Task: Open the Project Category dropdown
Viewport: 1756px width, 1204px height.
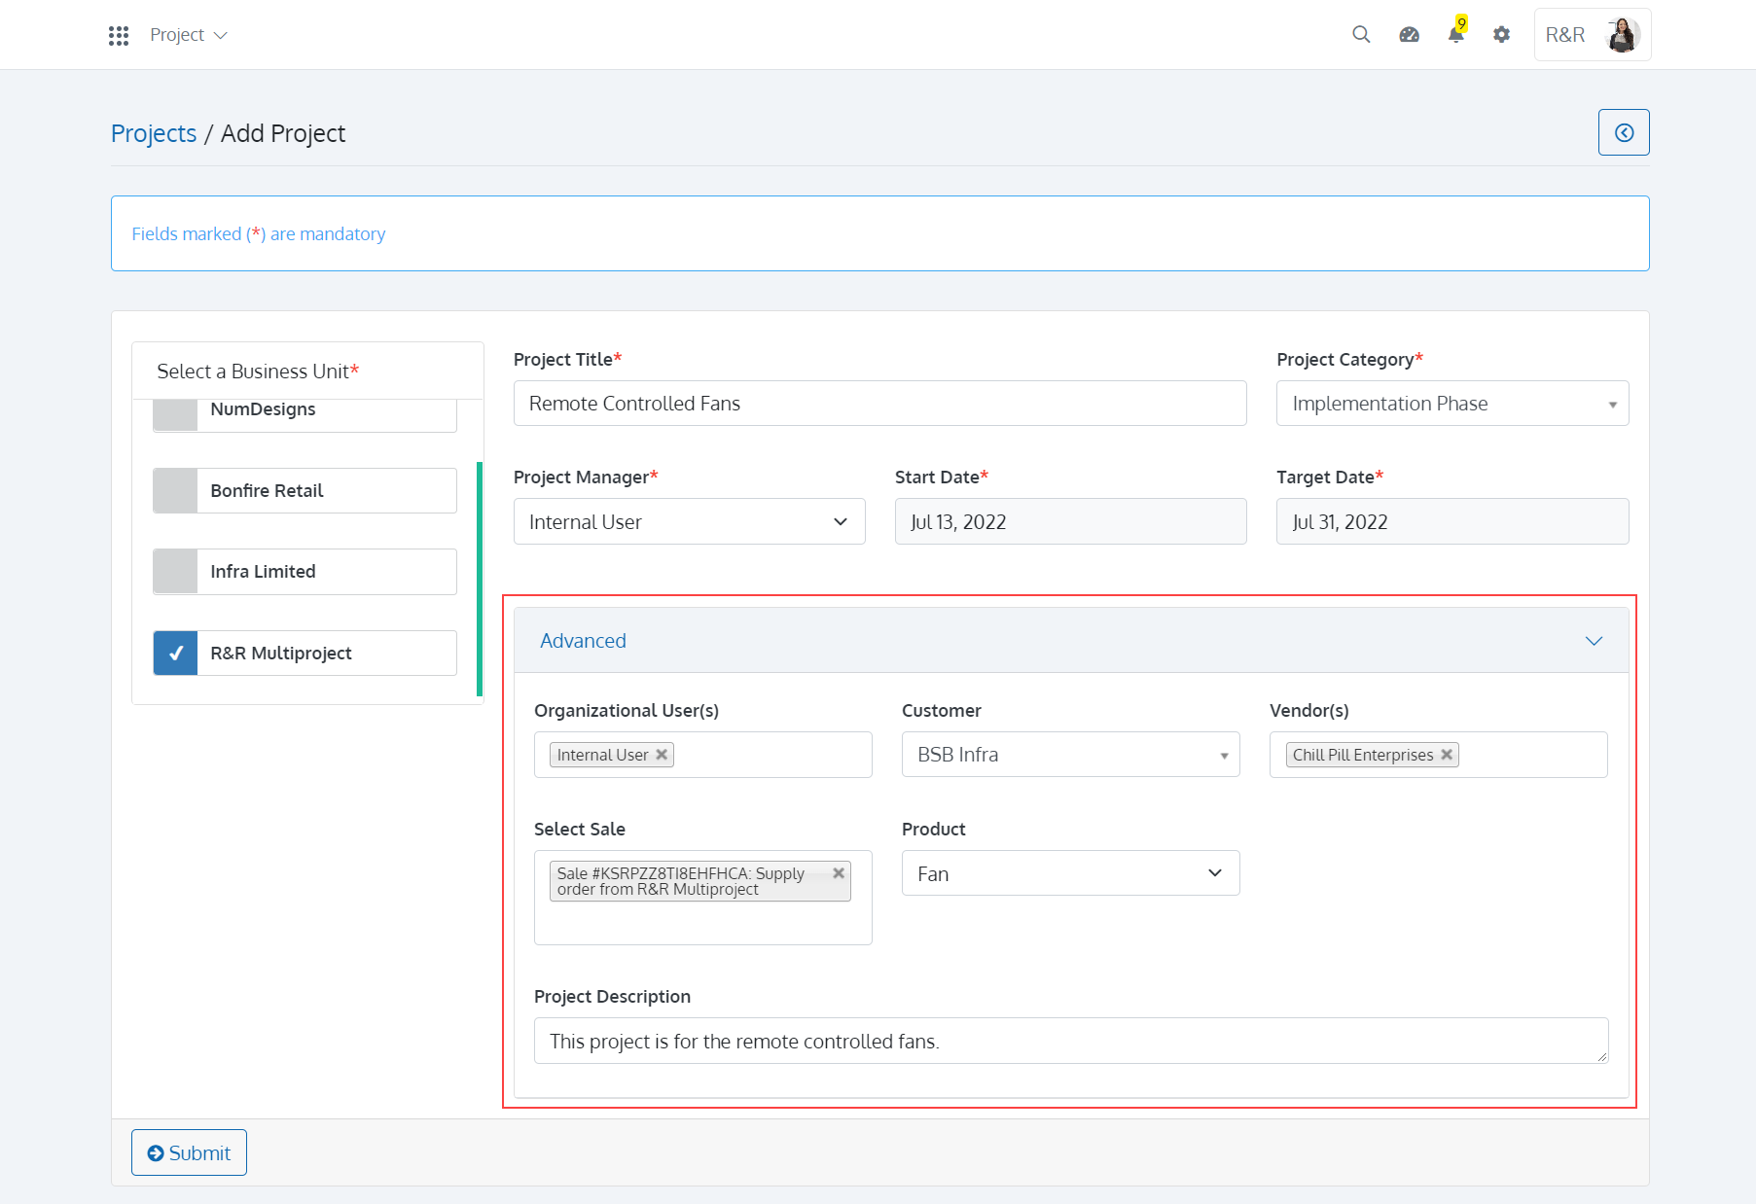Action: [1452, 404]
